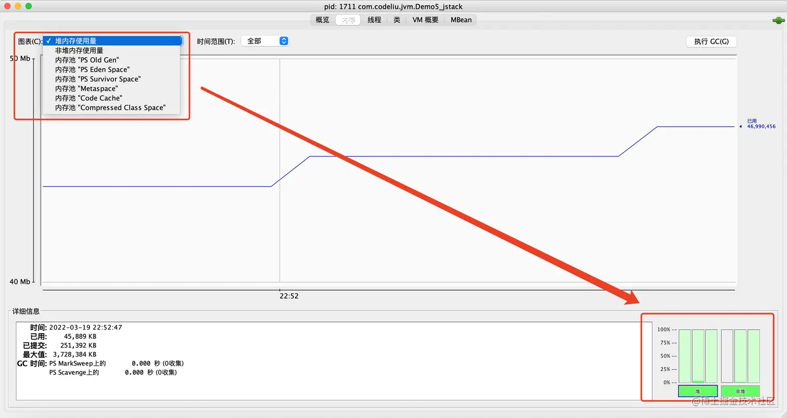This screenshot has height=418, width=787.
Task: Click the 50 Mb axis label
Action: coord(20,58)
